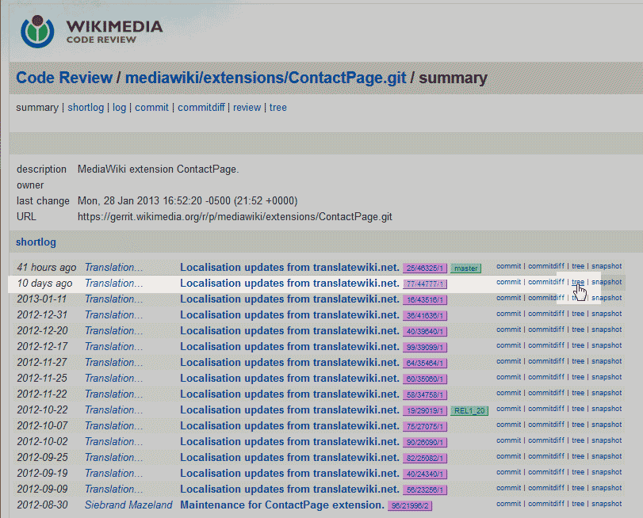The image size is (643, 518).
Task: Open commitdiff link on 2012-11-22 row
Action: [x=546, y=393]
